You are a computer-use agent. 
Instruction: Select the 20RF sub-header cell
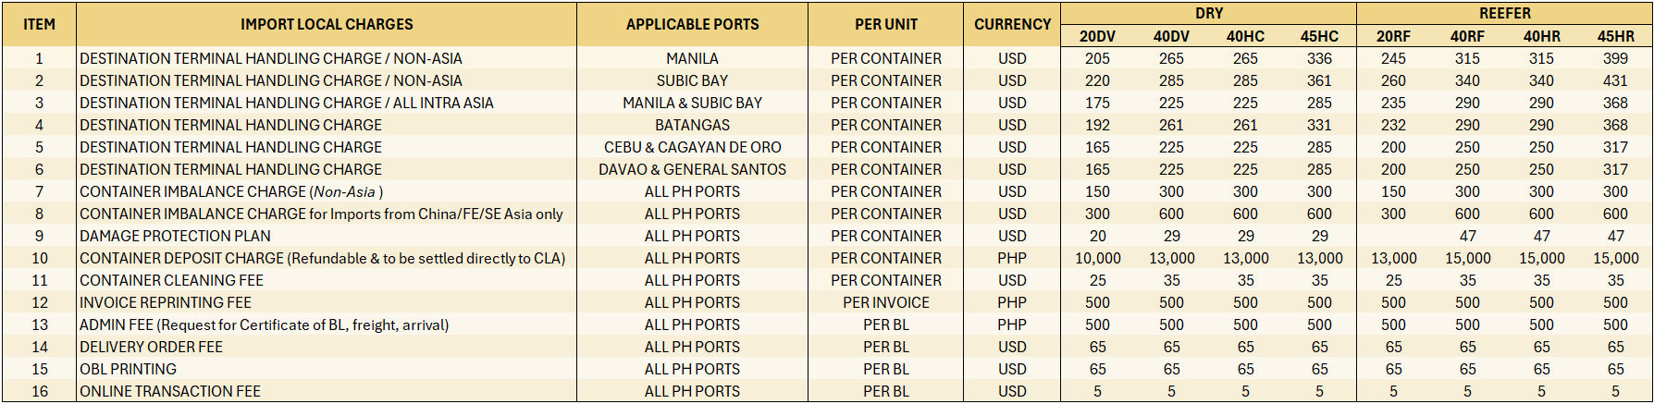coord(1393,37)
